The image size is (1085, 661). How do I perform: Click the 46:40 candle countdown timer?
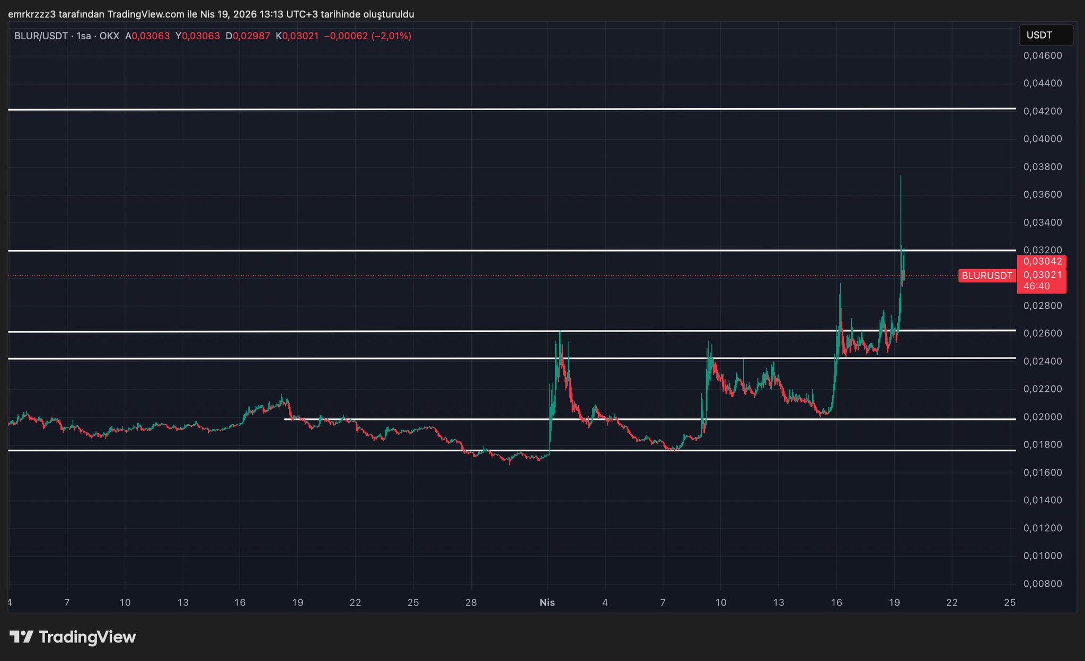click(x=1036, y=287)
